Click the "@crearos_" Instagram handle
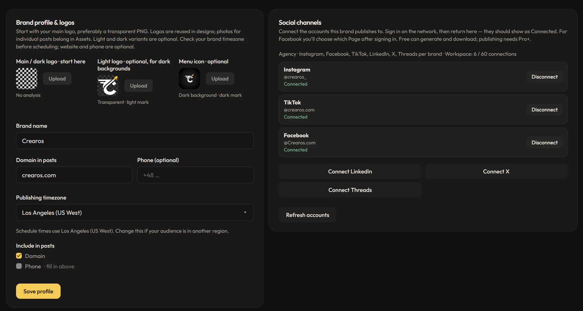Screen dimensions: 583x311 point(295,77)
